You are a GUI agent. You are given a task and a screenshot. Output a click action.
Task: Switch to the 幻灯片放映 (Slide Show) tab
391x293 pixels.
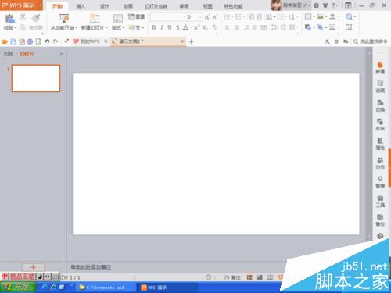[156, 6]
